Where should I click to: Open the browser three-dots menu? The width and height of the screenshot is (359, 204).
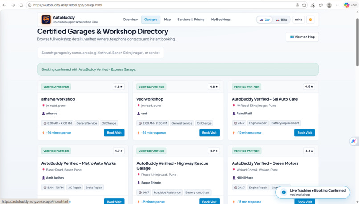coord(338,5)
